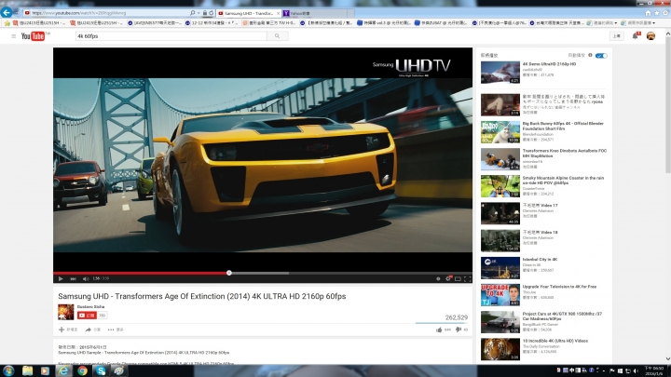The image size is (671, 377).
Task: Skip to the next video
Action: coord(73,278)
